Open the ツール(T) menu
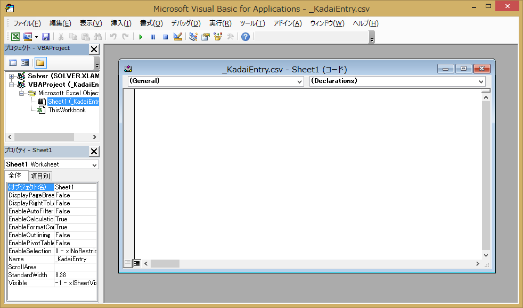The height and width of the screenshot is (308, 523). pos(252,23)
